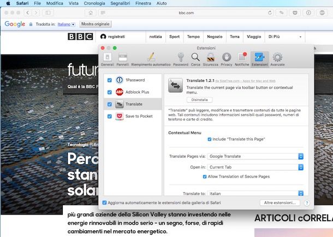Screen dimensions: 333x237
Task: Open the Finestra menu
Action: [143, 3]
